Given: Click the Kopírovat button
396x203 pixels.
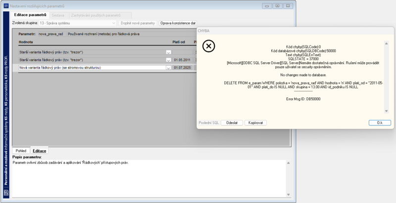Looking at the screenshot, I should coord(255,122).
